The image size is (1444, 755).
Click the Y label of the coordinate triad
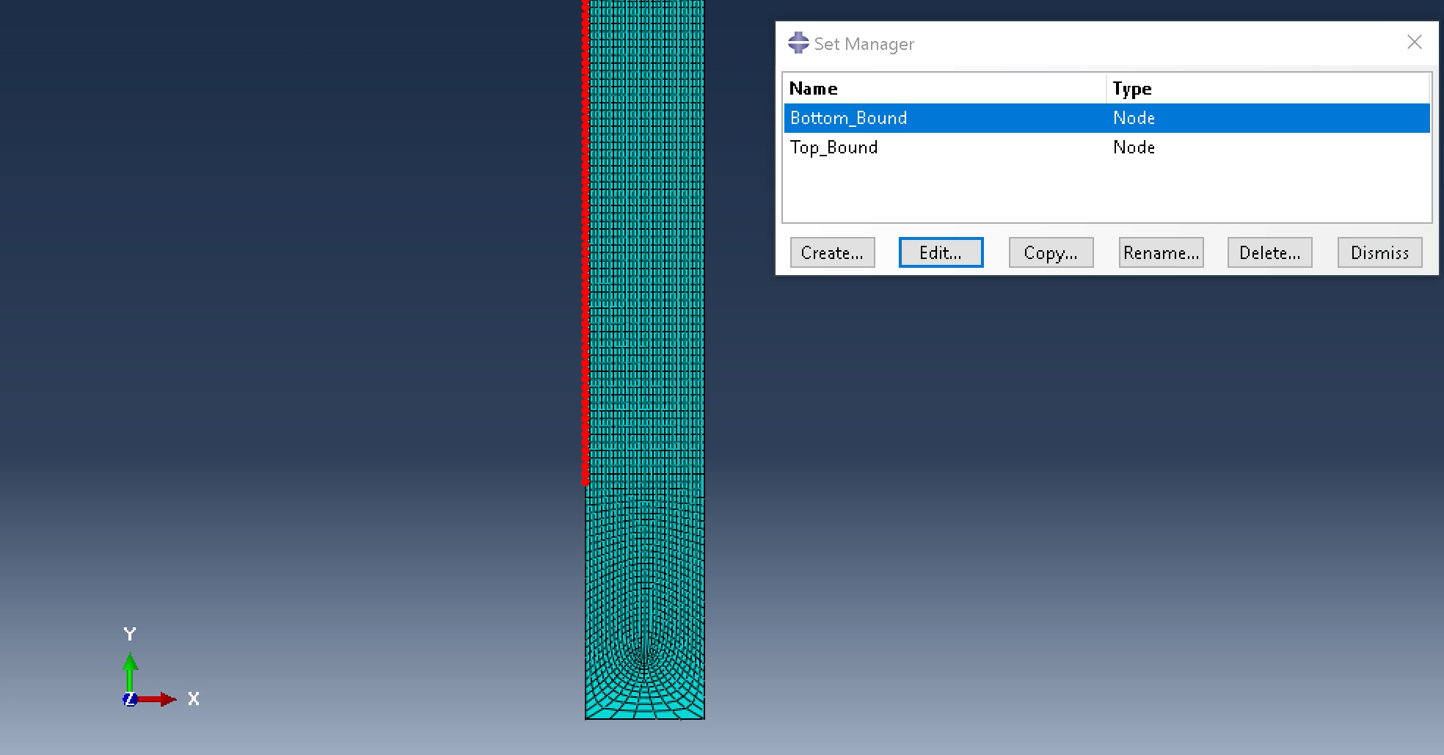click(129, 633)
